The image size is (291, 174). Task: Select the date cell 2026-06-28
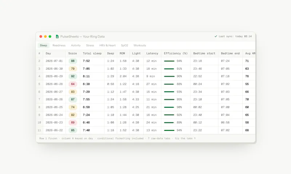[54, 84]
